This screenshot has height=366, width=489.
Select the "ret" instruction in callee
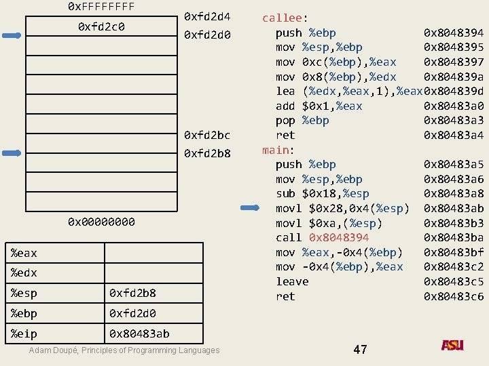point(285,135)
